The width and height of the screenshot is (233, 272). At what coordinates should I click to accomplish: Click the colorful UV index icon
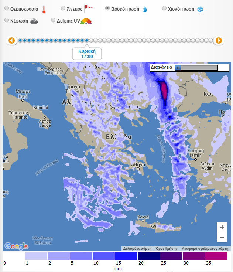point(86,21)
